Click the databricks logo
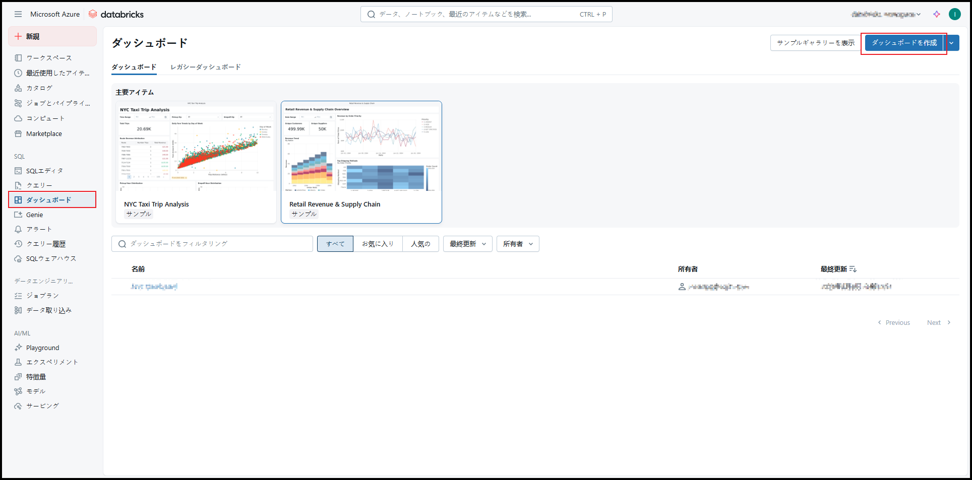The width and height of the screenshot is (972, 480). click(x=116, y=14)
